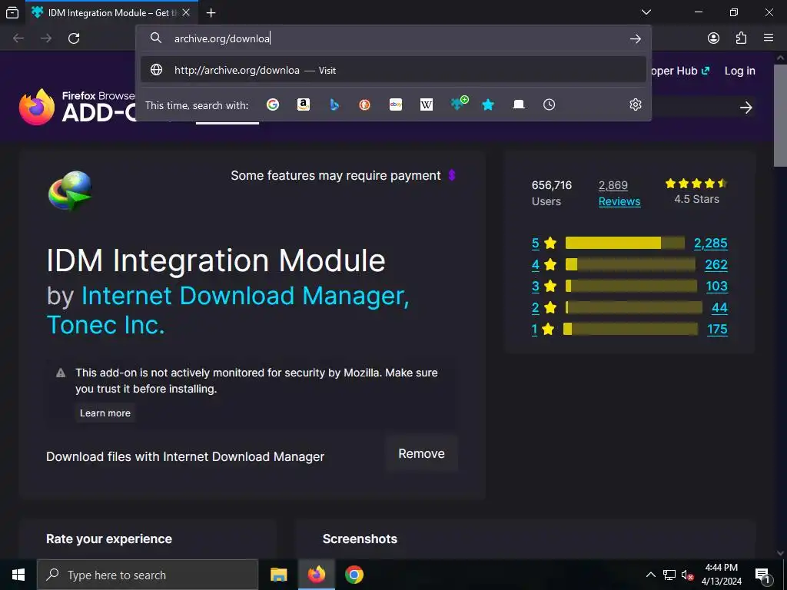Filter reviews by 1 star
787x590 pixels.
[543, 329]
